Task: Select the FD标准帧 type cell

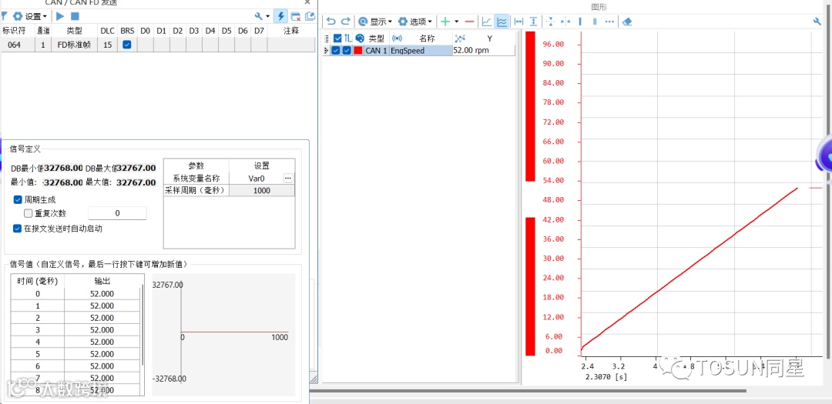Action: click(x=74, y=45)
